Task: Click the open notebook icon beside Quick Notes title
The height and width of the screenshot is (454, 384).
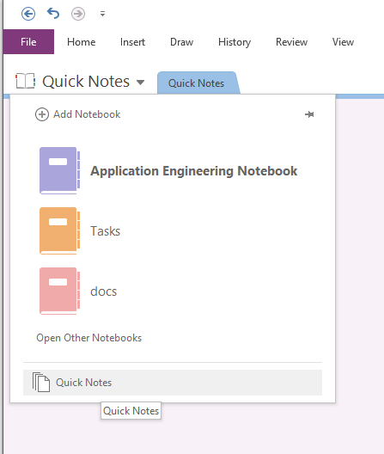Action: pos(26,81)
